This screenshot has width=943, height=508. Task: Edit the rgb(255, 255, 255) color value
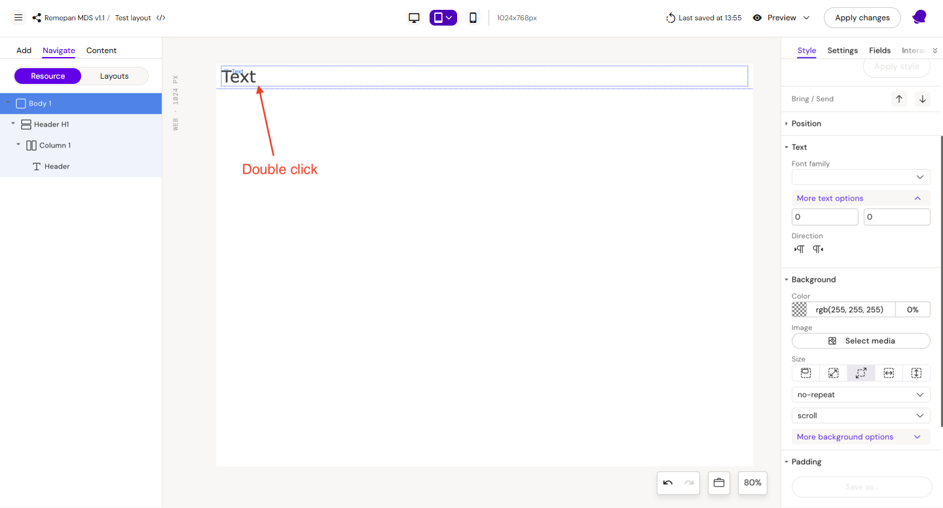click(x=849, y=309)
